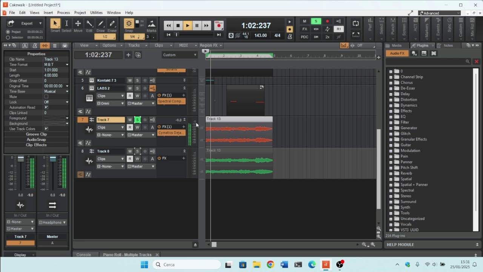Mute the LABS 2 track
Screen dimensions: 483x272
pos(130,88)
